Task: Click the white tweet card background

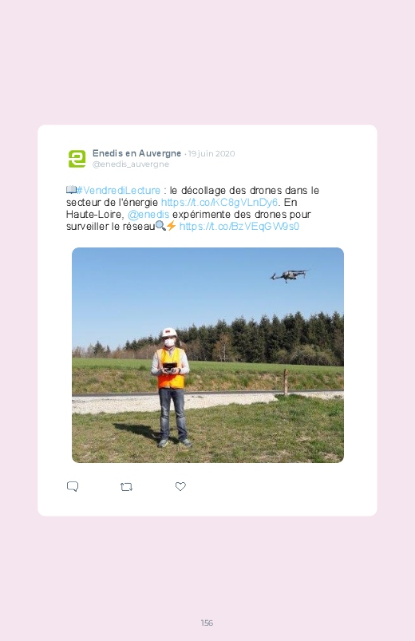Action: pyautogui.click(x=207, y=320)
